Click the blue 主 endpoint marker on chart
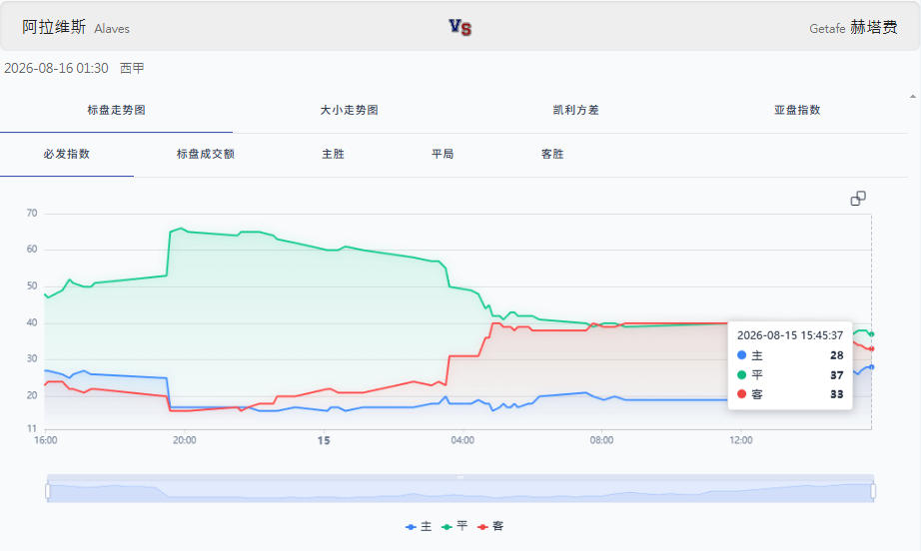 click(872, 367)
